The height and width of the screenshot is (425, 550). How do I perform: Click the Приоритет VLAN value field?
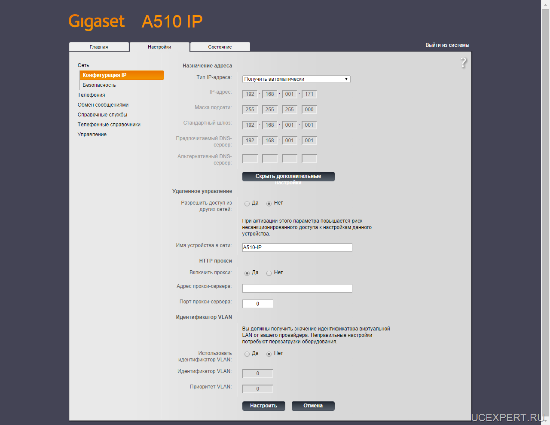(258, 389)
